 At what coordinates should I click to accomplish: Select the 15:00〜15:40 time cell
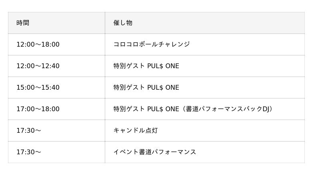coord(38,87)
